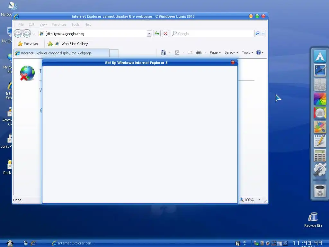Click the blue Search magnifier button
The image size is (329, 247).
coord(257,33)
